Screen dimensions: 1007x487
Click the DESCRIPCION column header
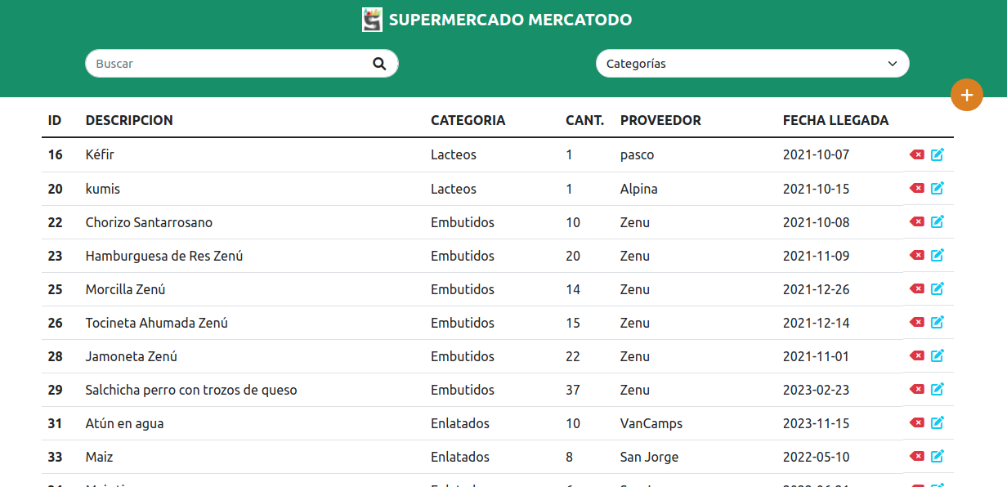(129, 120)
